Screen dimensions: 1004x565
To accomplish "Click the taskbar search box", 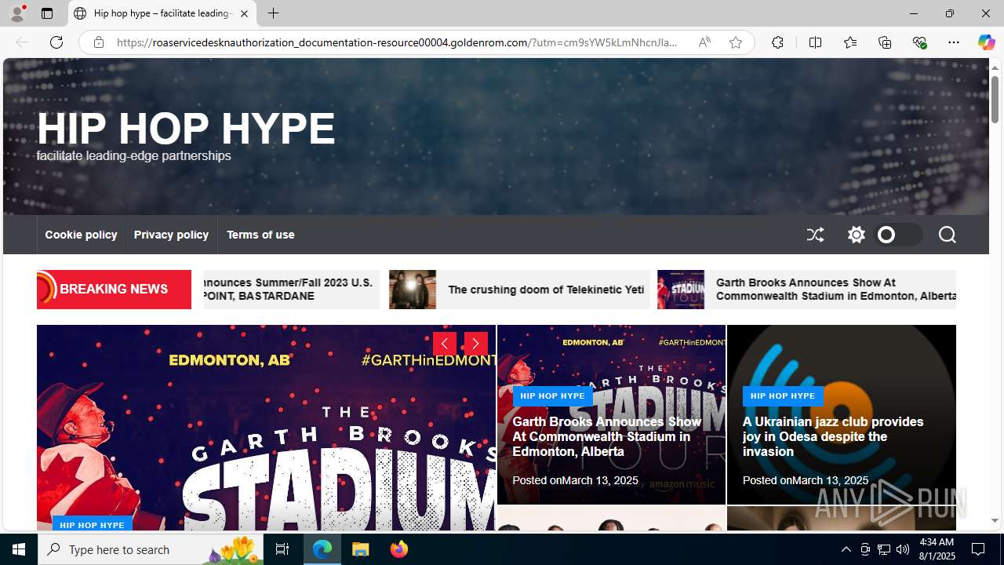I will click(151, 549).
